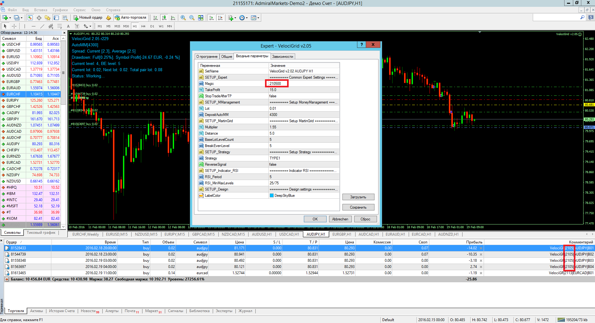Select the Horizontal Line drawing tool
595x323 pixels.
coord(33,26)
